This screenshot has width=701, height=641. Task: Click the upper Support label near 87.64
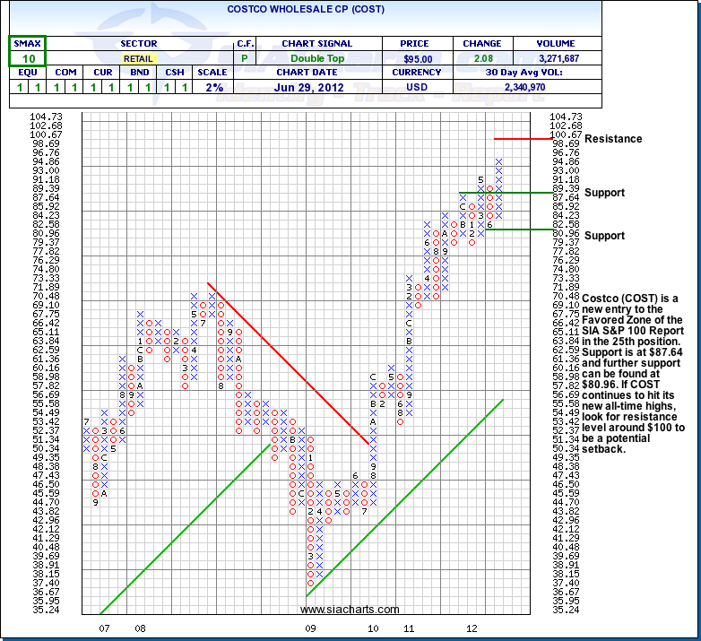click(x=604, y=193)
